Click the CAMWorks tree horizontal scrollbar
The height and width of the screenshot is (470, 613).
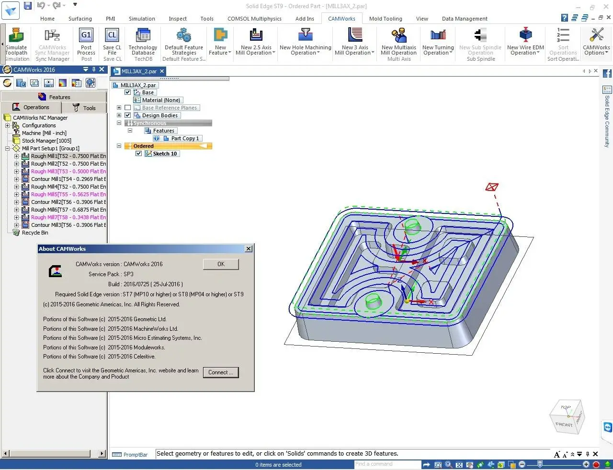[x=54, y=453]
